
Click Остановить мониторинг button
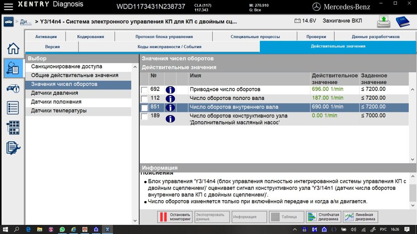(175, 217)
